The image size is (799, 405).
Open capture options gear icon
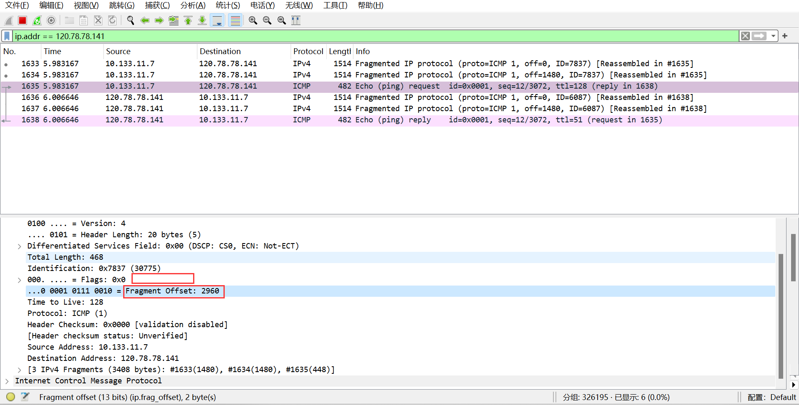(x=51, y=20)
